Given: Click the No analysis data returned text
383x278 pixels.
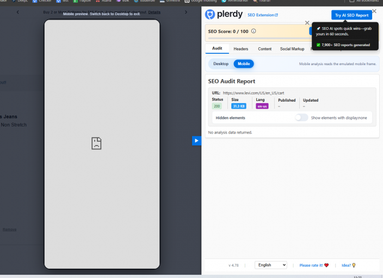Looking at the screenshot, I should click(230, 132).
